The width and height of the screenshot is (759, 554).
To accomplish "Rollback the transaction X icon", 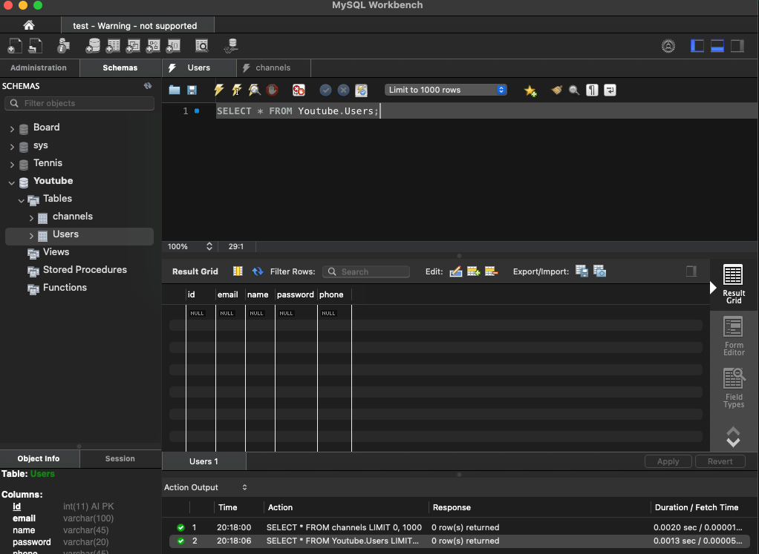I will point(343,90).
